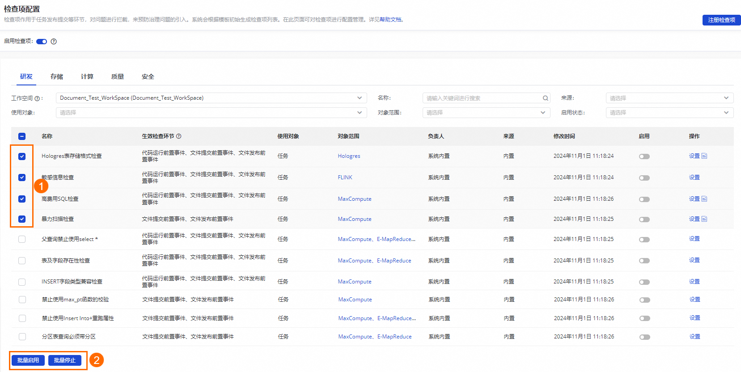Click the FLINK link in 对象范围 column
Screen dimensions: 741x372
click(345, 178)
